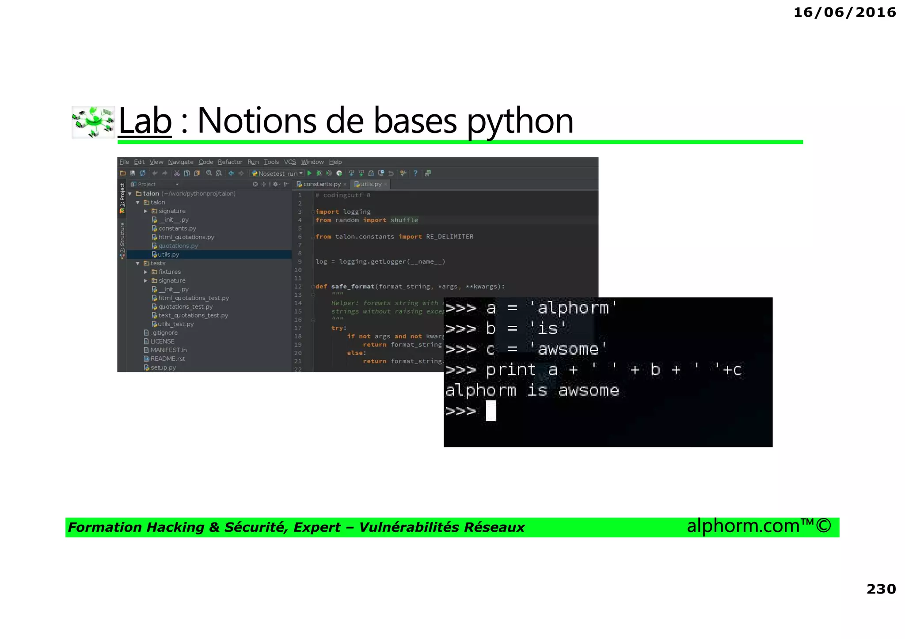Navigate Back with blue left arrow

(231, 173)
